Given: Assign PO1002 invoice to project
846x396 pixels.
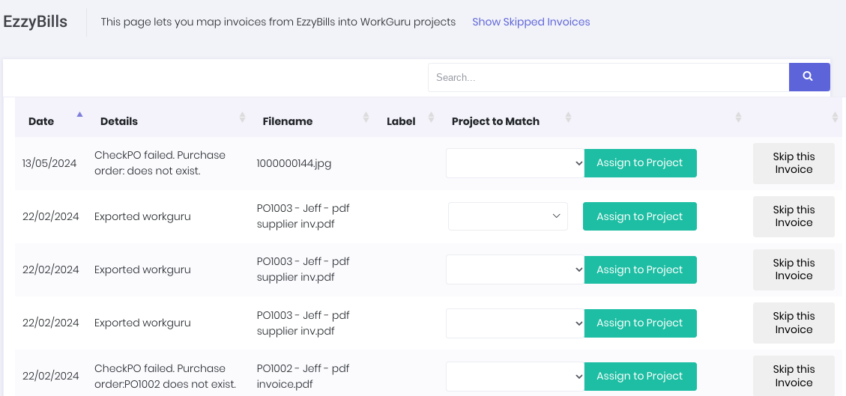Looking at the screenshot, I should pyautogui.click(x=641, y=376).
